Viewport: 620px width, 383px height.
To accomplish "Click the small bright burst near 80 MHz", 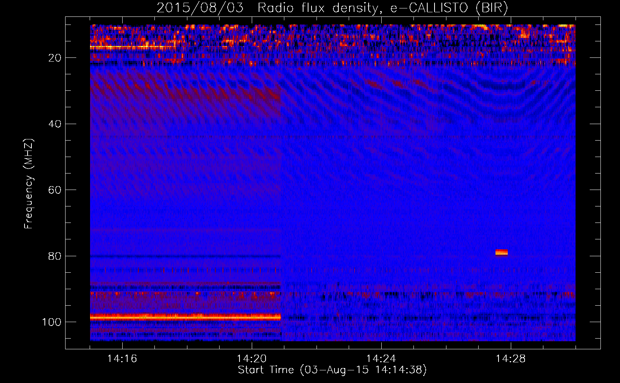I will click(502, 252).
